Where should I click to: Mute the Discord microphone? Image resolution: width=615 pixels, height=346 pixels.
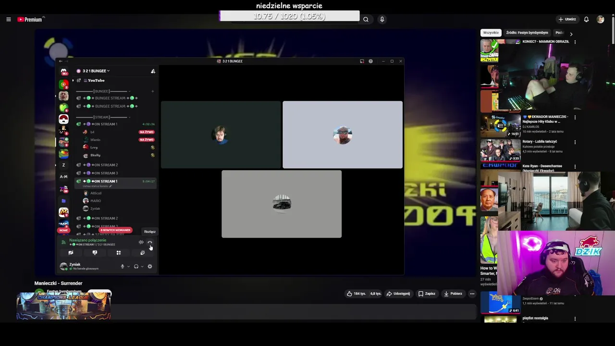coord(122,266)
